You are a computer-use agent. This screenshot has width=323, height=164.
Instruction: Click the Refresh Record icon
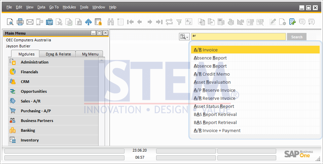(x=169, y=22)
